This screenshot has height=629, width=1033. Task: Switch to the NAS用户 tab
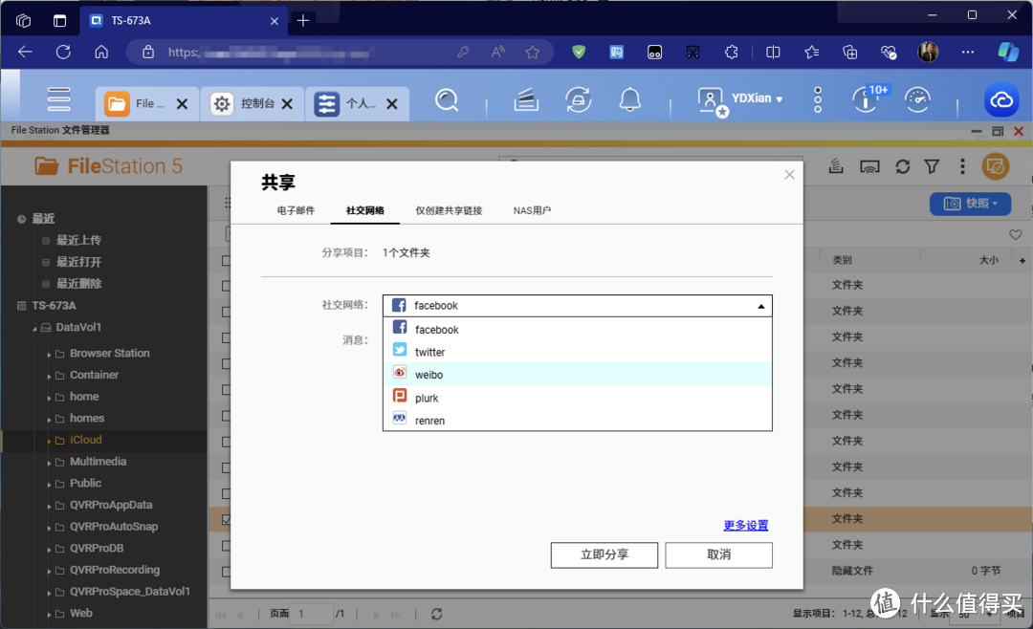coord(532,210)
